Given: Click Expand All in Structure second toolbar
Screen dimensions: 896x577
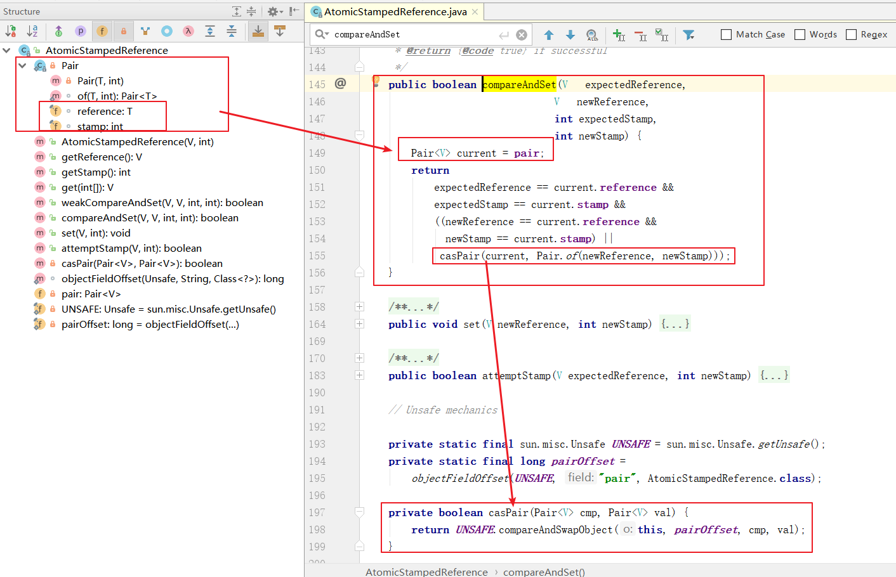Looking at the screenshot, I should point(210,30).
